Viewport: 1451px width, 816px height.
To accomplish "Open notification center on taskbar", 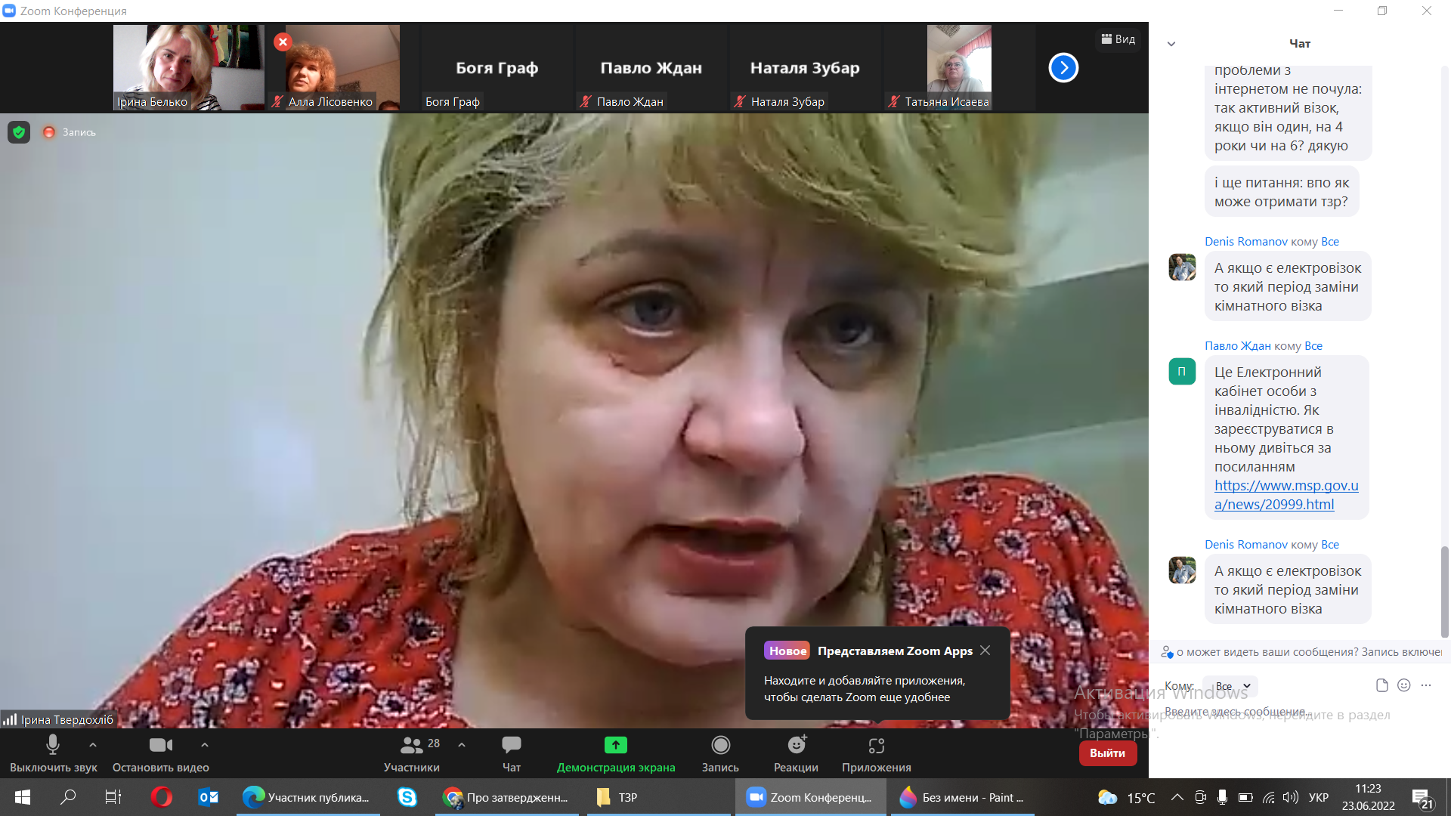I will pyautogui.click(x=1422, y=798).
